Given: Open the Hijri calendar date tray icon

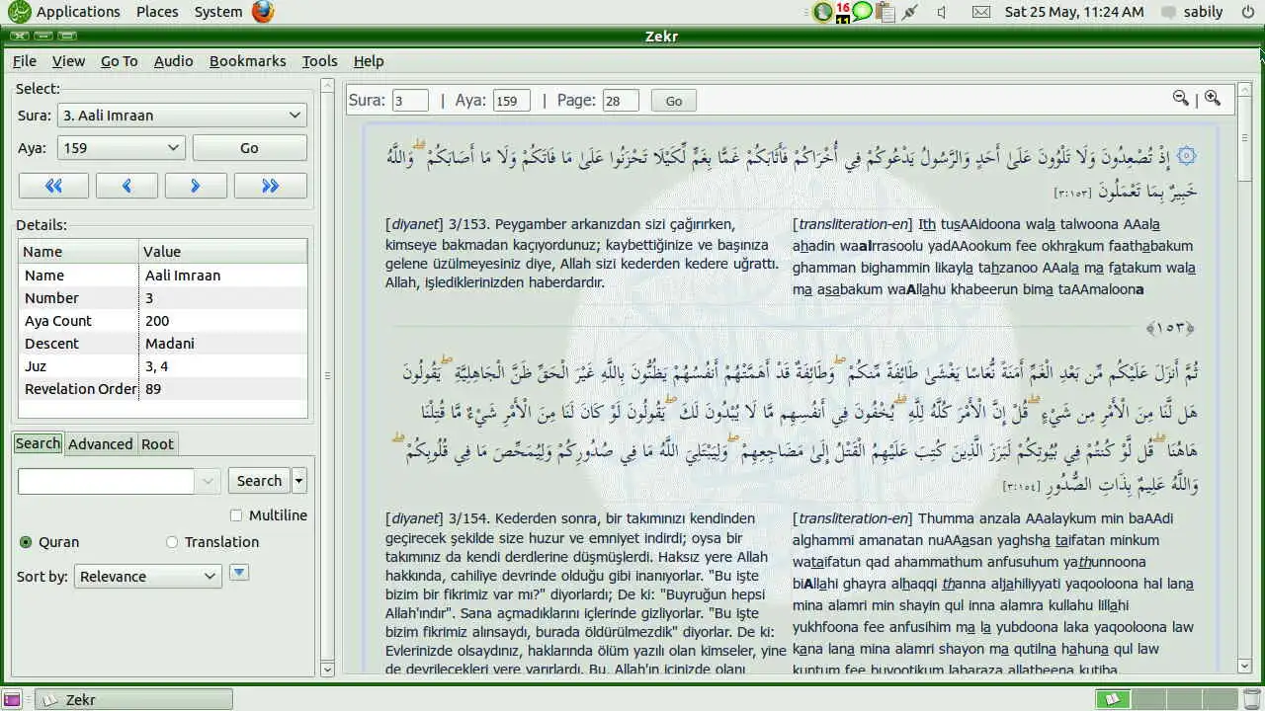Looking at the screenshot, I should [x=843, y=12].
